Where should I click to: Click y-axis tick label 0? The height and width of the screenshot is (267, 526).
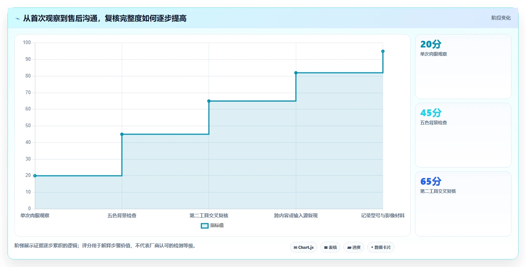[x=29, y=209]
